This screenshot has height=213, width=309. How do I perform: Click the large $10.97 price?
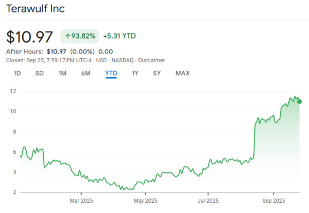(30, 37)
